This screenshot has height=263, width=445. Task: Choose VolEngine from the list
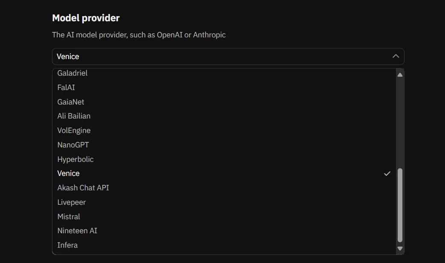tap(74, 130)
